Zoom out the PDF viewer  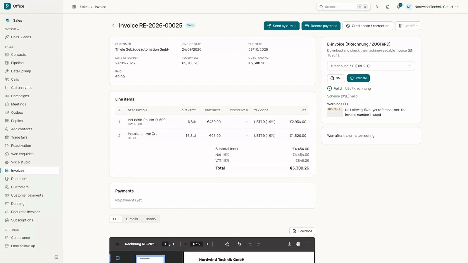(x=185, y=244)
